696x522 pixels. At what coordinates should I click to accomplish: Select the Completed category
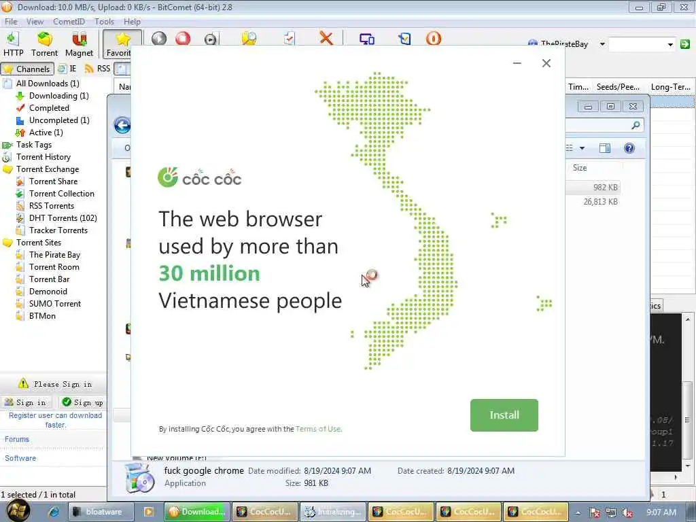49,108
